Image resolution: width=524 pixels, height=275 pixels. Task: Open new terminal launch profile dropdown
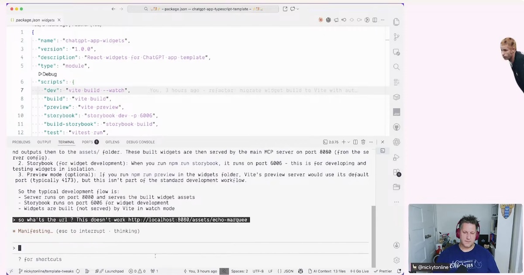pos(348,142)
